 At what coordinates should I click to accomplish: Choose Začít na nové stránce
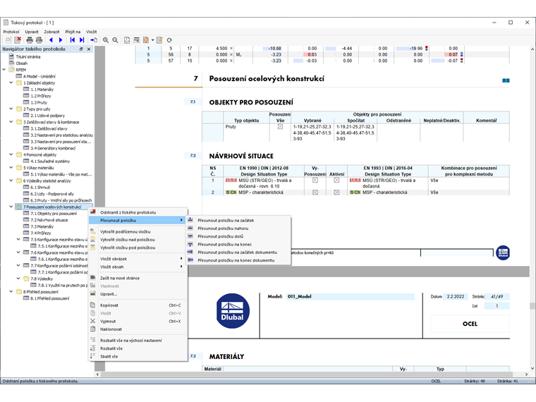138,278
